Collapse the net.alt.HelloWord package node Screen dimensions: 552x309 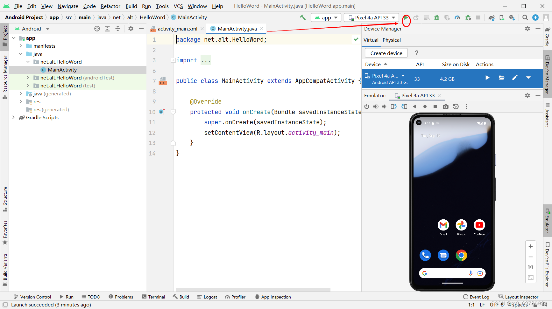28,62
